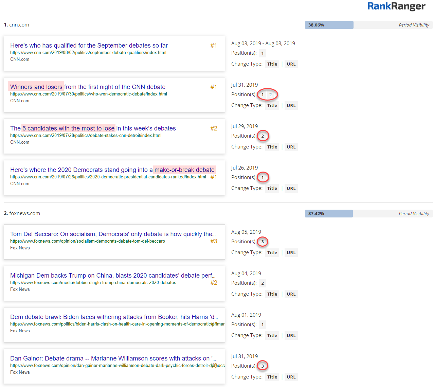Click the september-debate-qualifiers CNN URL
Screen dimensions: 433x387
tap(88, 53)
